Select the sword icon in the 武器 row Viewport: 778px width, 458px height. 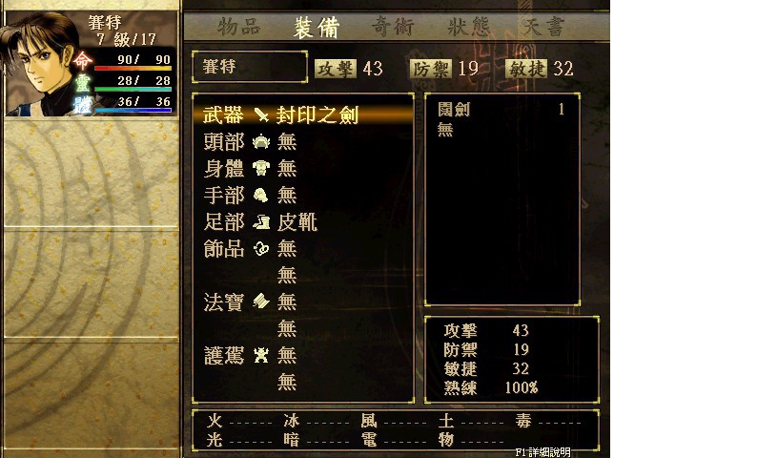(x=261, y=115)
